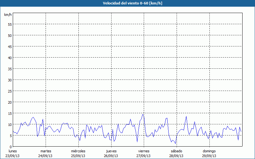Click the date label 23/09/13
255x159 pixels.
click(13, 156)
